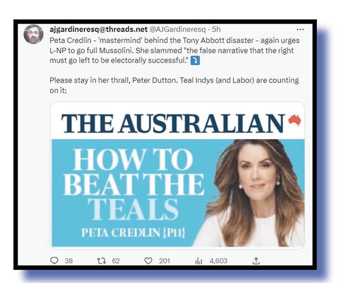Open the embedded The Australian image
This screenshot has width=341, height=283.
(x=177, y=175)
